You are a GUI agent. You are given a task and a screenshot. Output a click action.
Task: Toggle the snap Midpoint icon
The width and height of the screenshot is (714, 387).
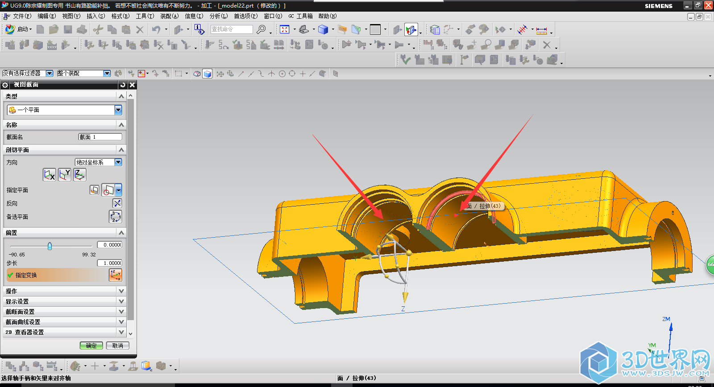tap(251, 74)
